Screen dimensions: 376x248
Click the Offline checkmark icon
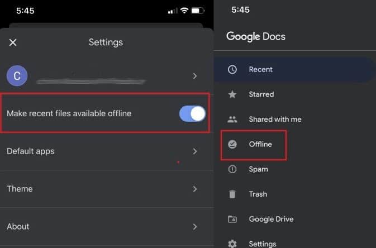click(232, 144)
